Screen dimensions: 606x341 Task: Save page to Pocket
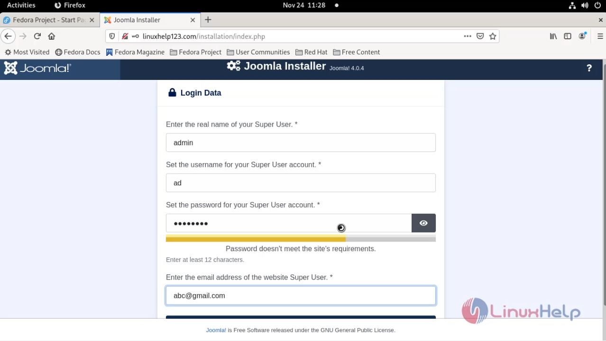pyautogui.click(x=480, y=36)
